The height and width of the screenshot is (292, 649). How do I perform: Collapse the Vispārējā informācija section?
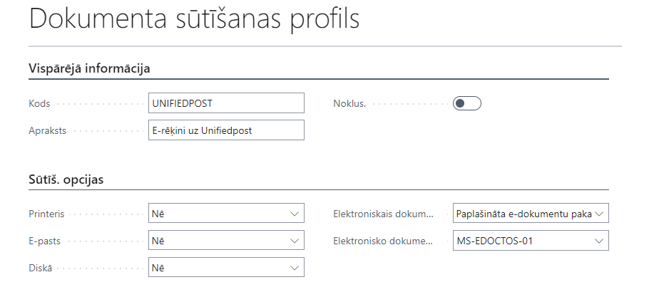coord(88,68)
